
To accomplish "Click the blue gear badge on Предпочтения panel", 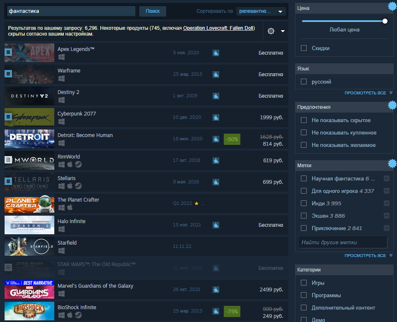I will click(392, 105).
